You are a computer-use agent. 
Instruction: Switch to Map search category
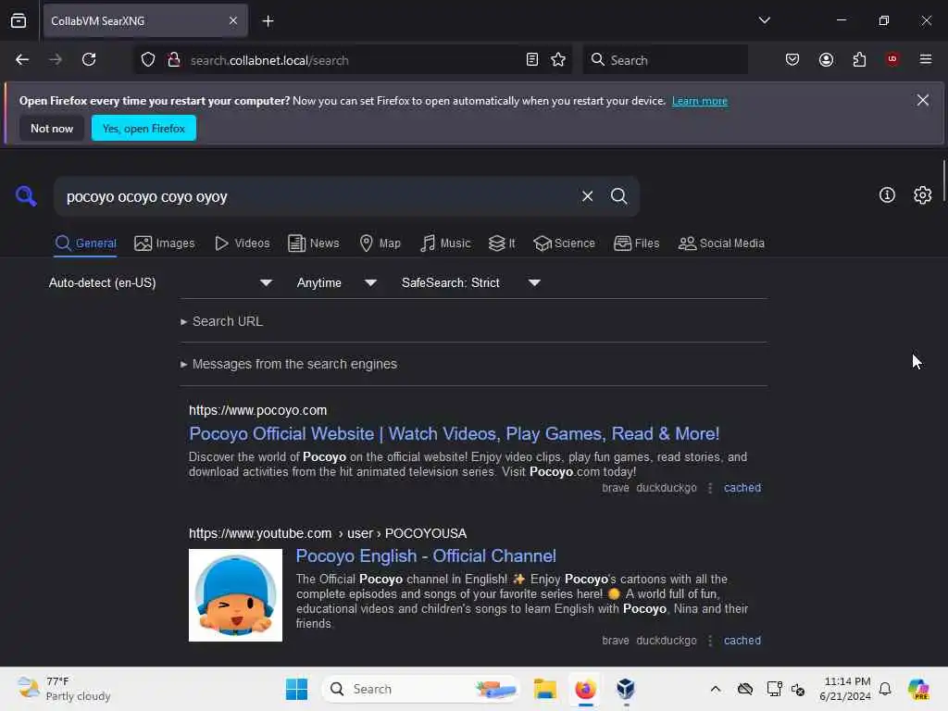(x=380, y=243)
